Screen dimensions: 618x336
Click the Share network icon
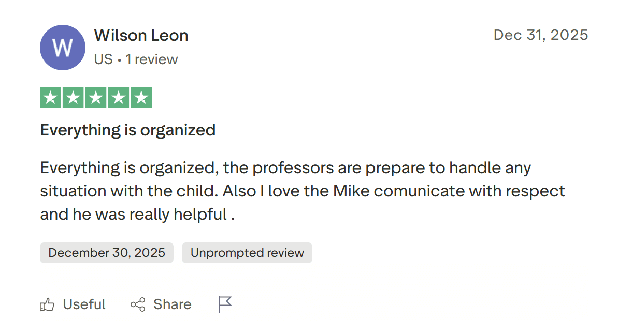[x=138, y=304]
